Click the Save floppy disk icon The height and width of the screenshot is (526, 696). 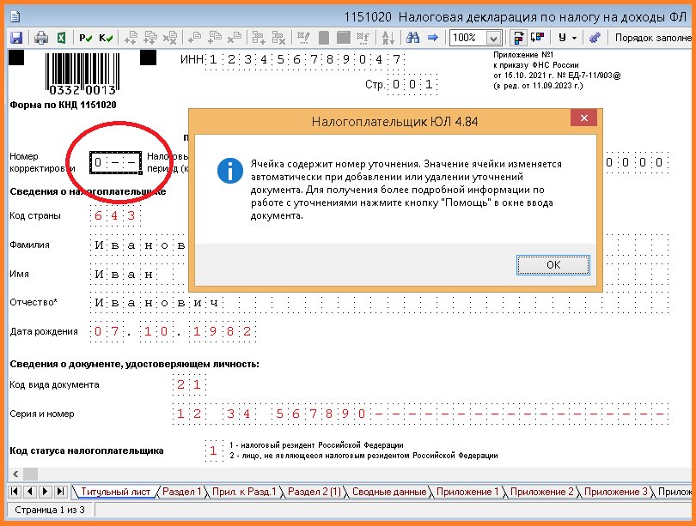[17, 38]
